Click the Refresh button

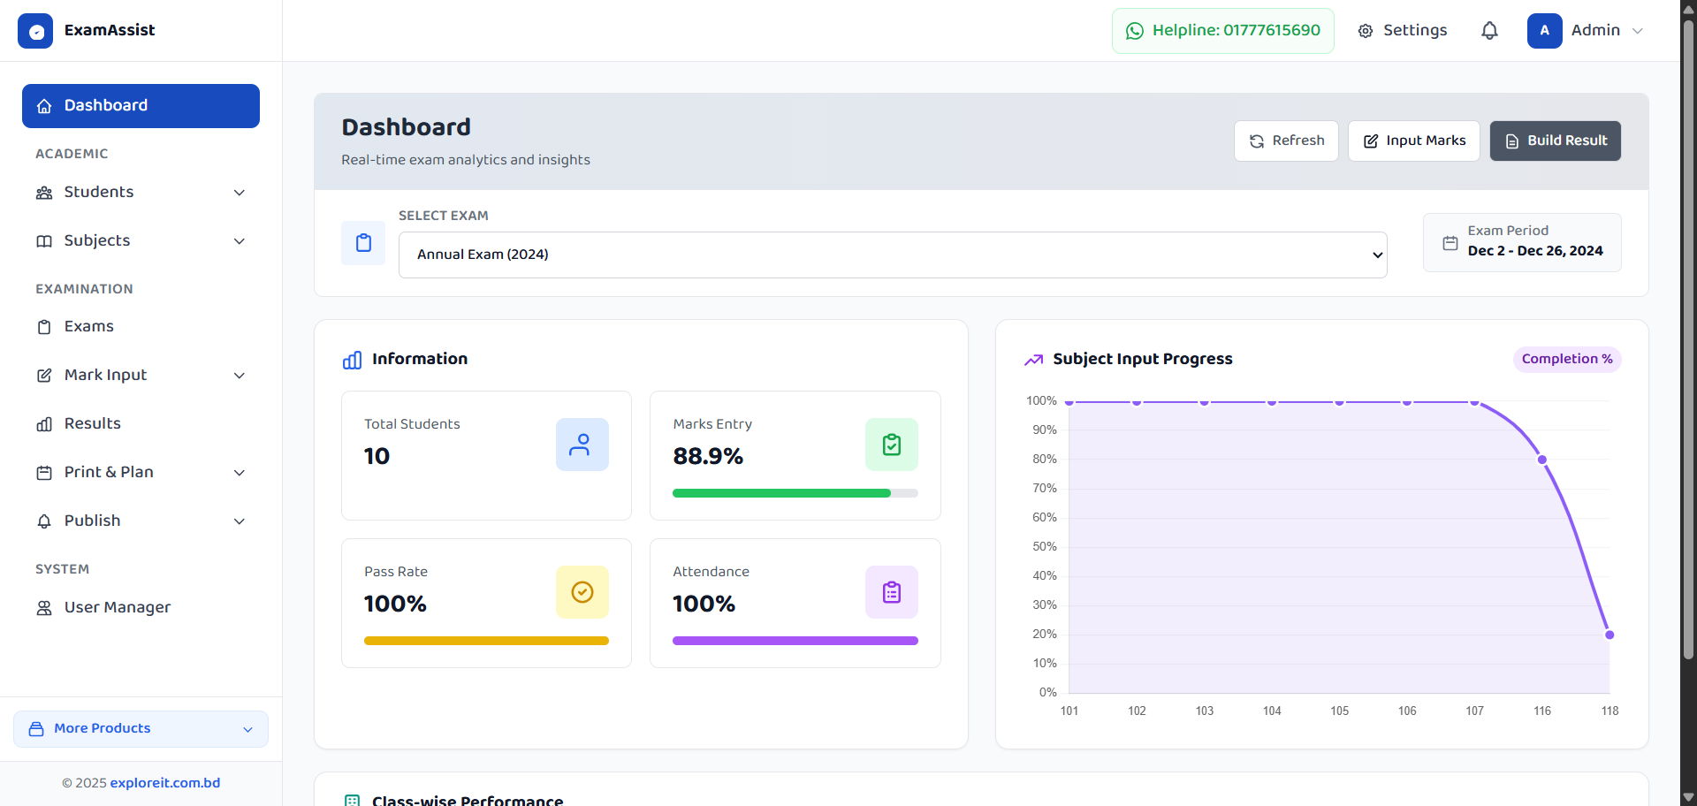(x=1286, y=141)
